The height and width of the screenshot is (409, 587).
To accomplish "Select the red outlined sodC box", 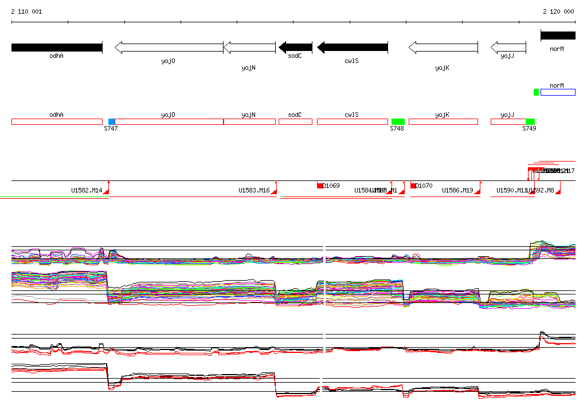I will [x=295, y=121].
